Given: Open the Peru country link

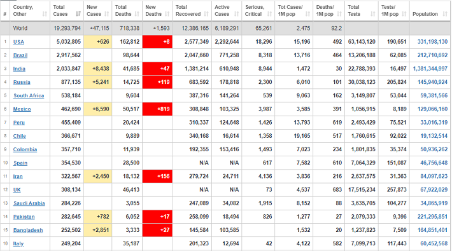Looking at the screenshot, I should click(18, 123).
